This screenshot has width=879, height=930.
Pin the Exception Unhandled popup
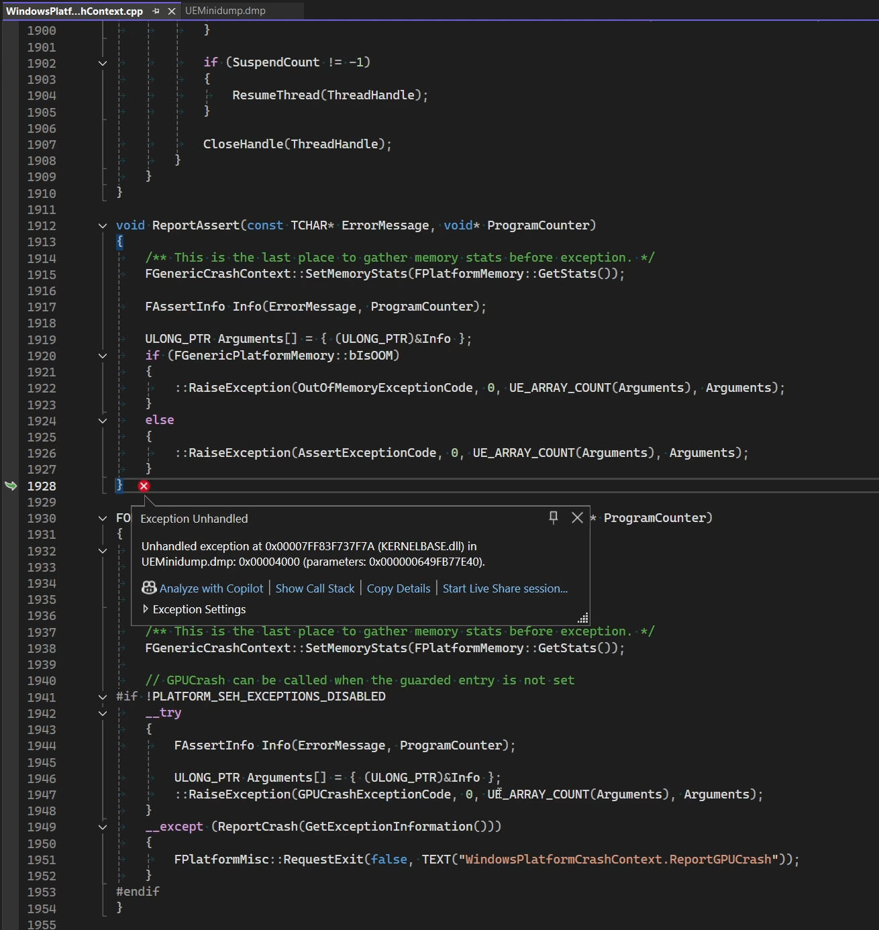554,517
